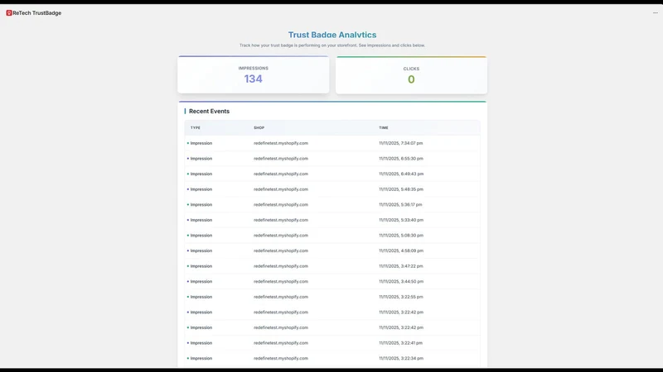The height and width of the screenshot is (372, 663).
Task: Click the dot beside the 3:47:22 pm impression
Action: 188,266
